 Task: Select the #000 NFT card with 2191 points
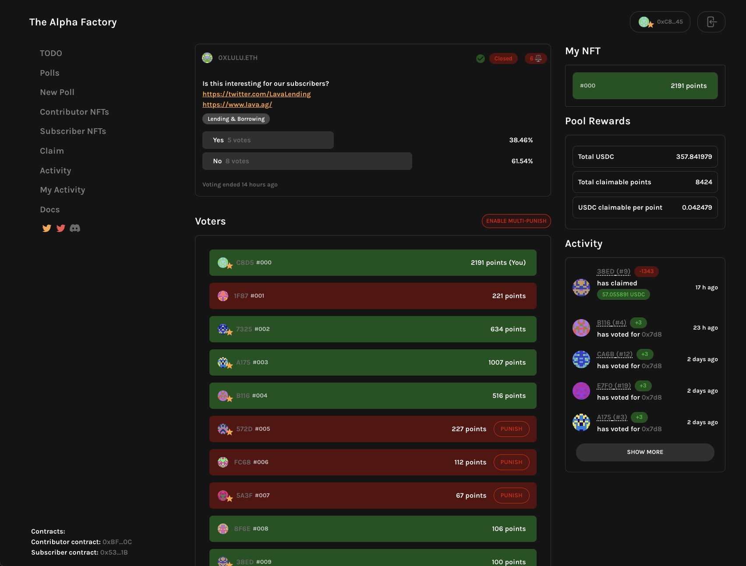tap(645, 86)
